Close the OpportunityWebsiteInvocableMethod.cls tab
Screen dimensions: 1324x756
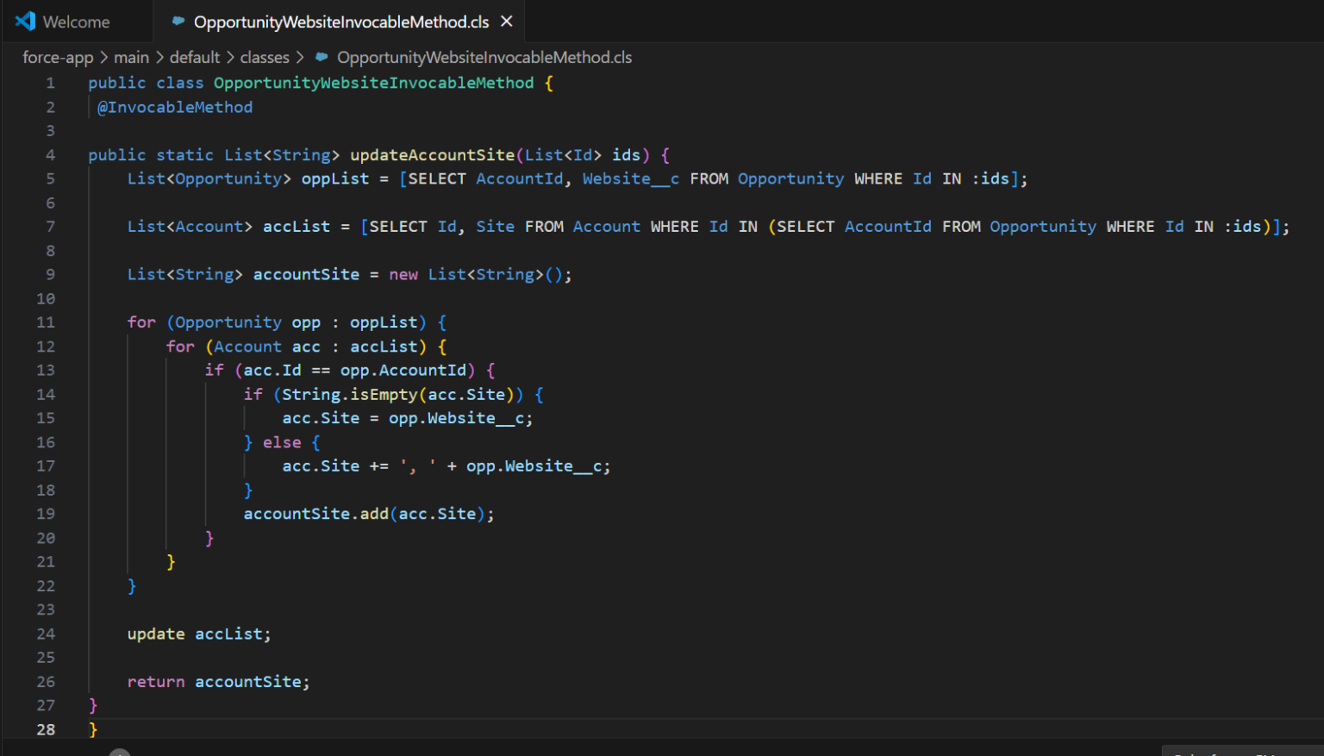point(508,22)
